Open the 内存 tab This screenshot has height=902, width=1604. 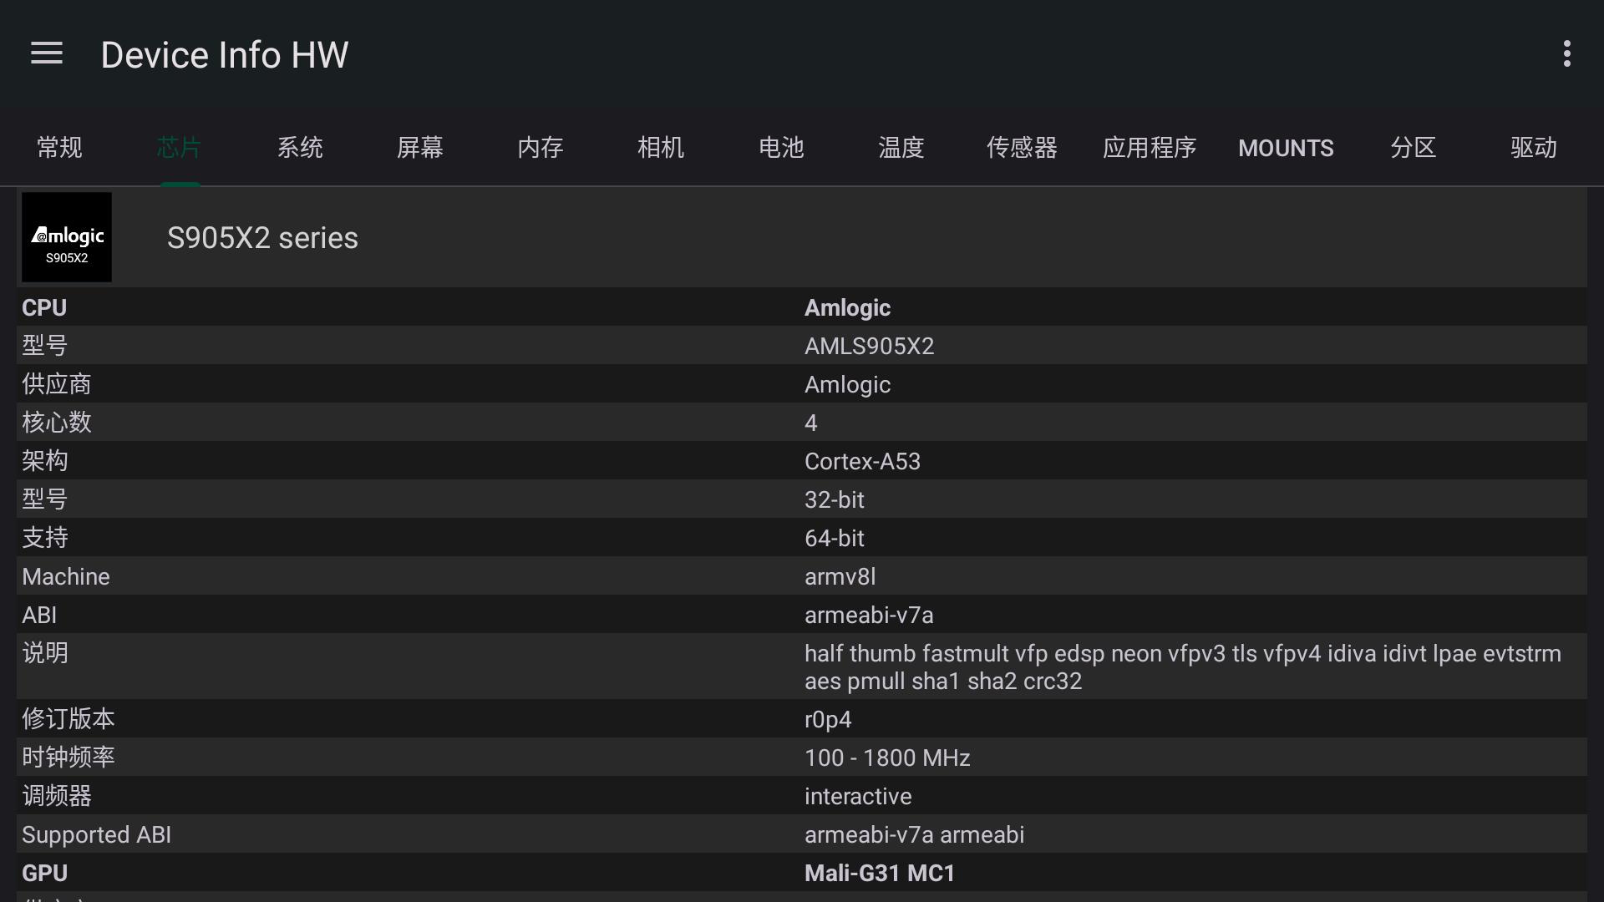[541, 148]
